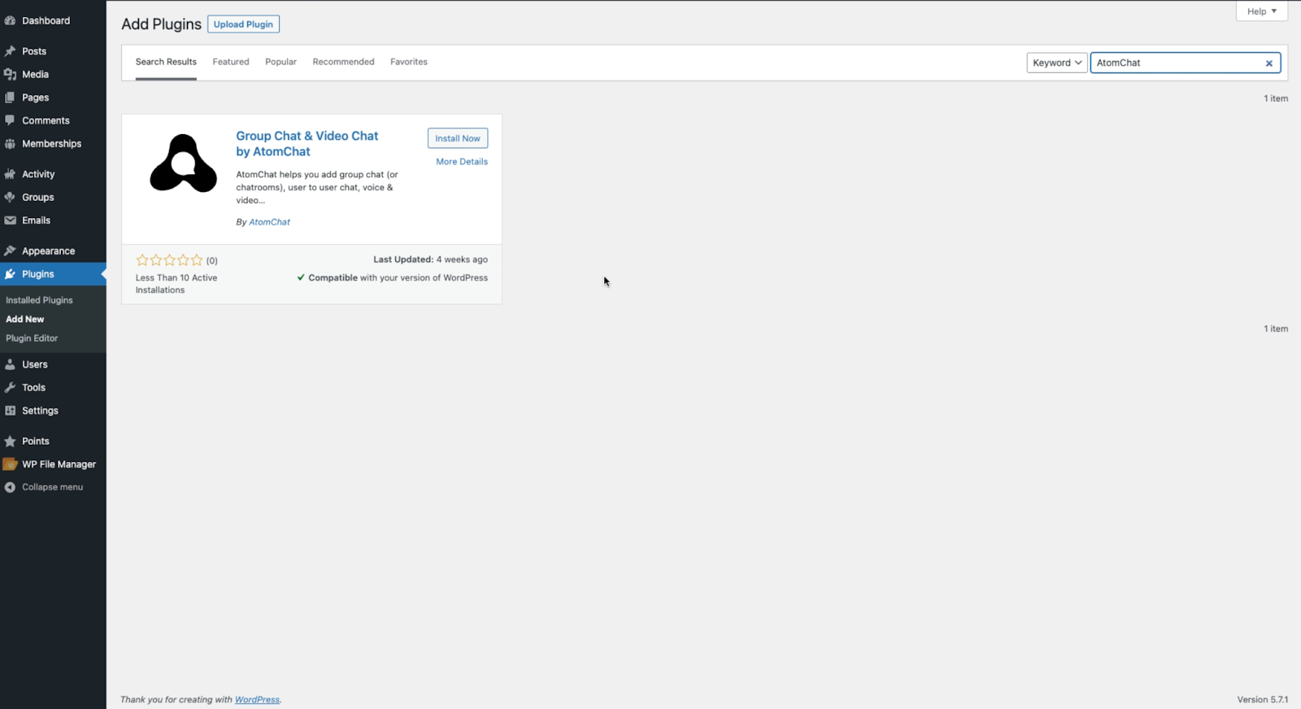
Task: Click the Posts pushpin icon
Action: pyautogui.click(x=10, y=51)
